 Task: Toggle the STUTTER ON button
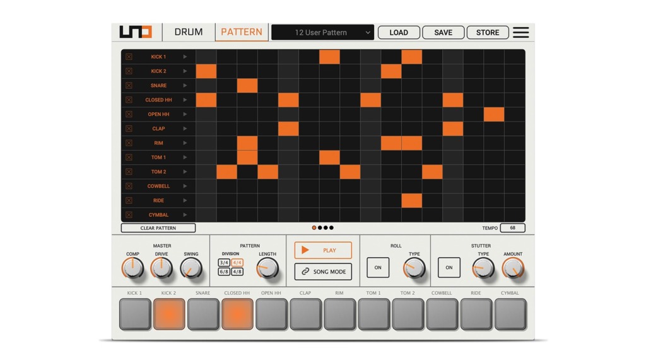pyautogui.click(x=449, y=267)
